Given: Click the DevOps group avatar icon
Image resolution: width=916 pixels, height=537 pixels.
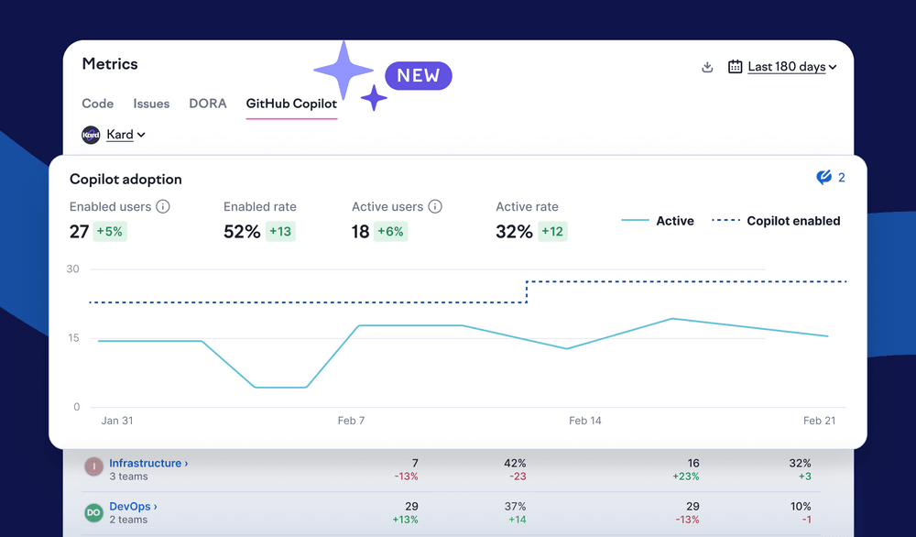Looking at the screenshot, I should tap(93, 513).
